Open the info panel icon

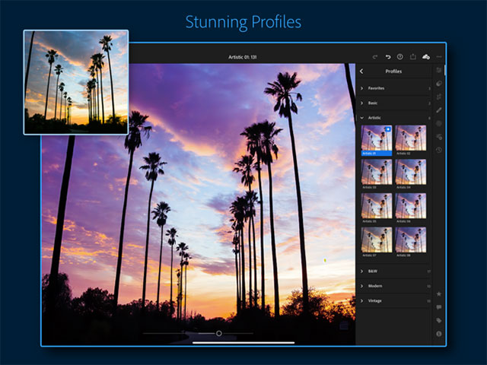[x=439, y=333]
